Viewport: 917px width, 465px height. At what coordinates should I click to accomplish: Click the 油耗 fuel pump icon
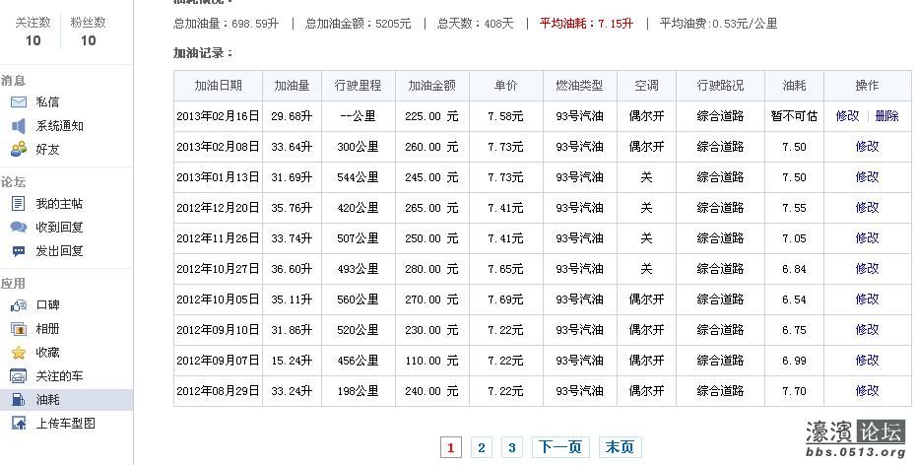pyautogui.click(x=19, y=400)
